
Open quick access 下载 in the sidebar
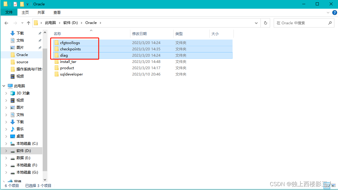20,33
